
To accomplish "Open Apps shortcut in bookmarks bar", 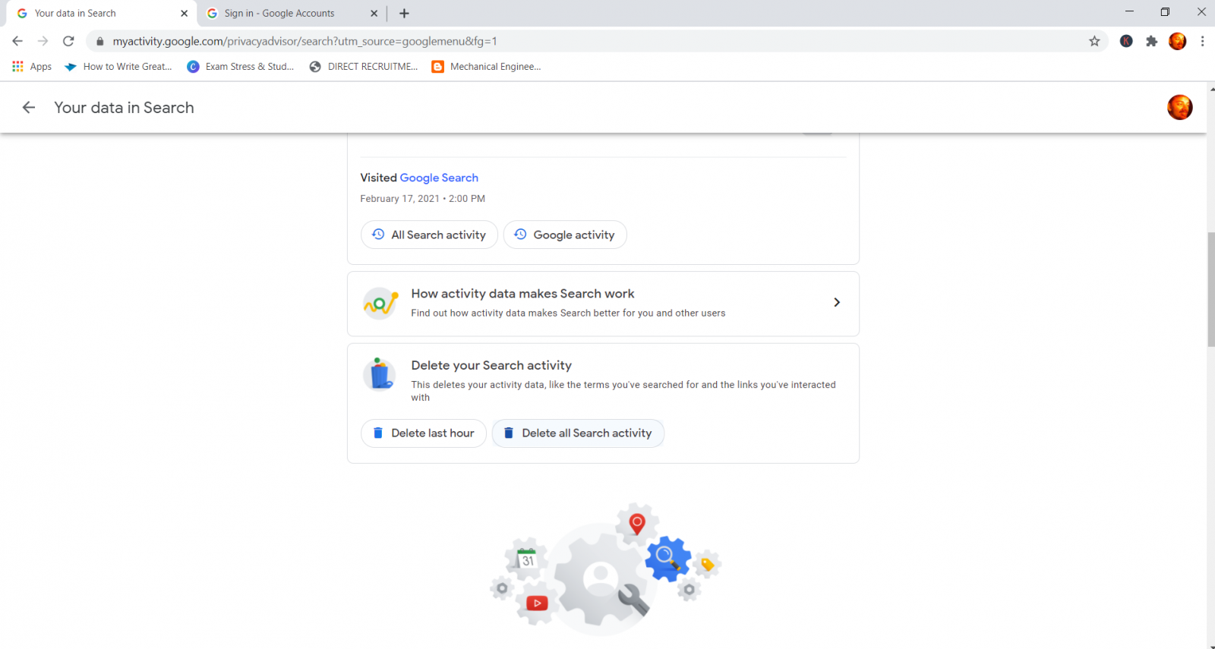I will (x=32, y=67).
